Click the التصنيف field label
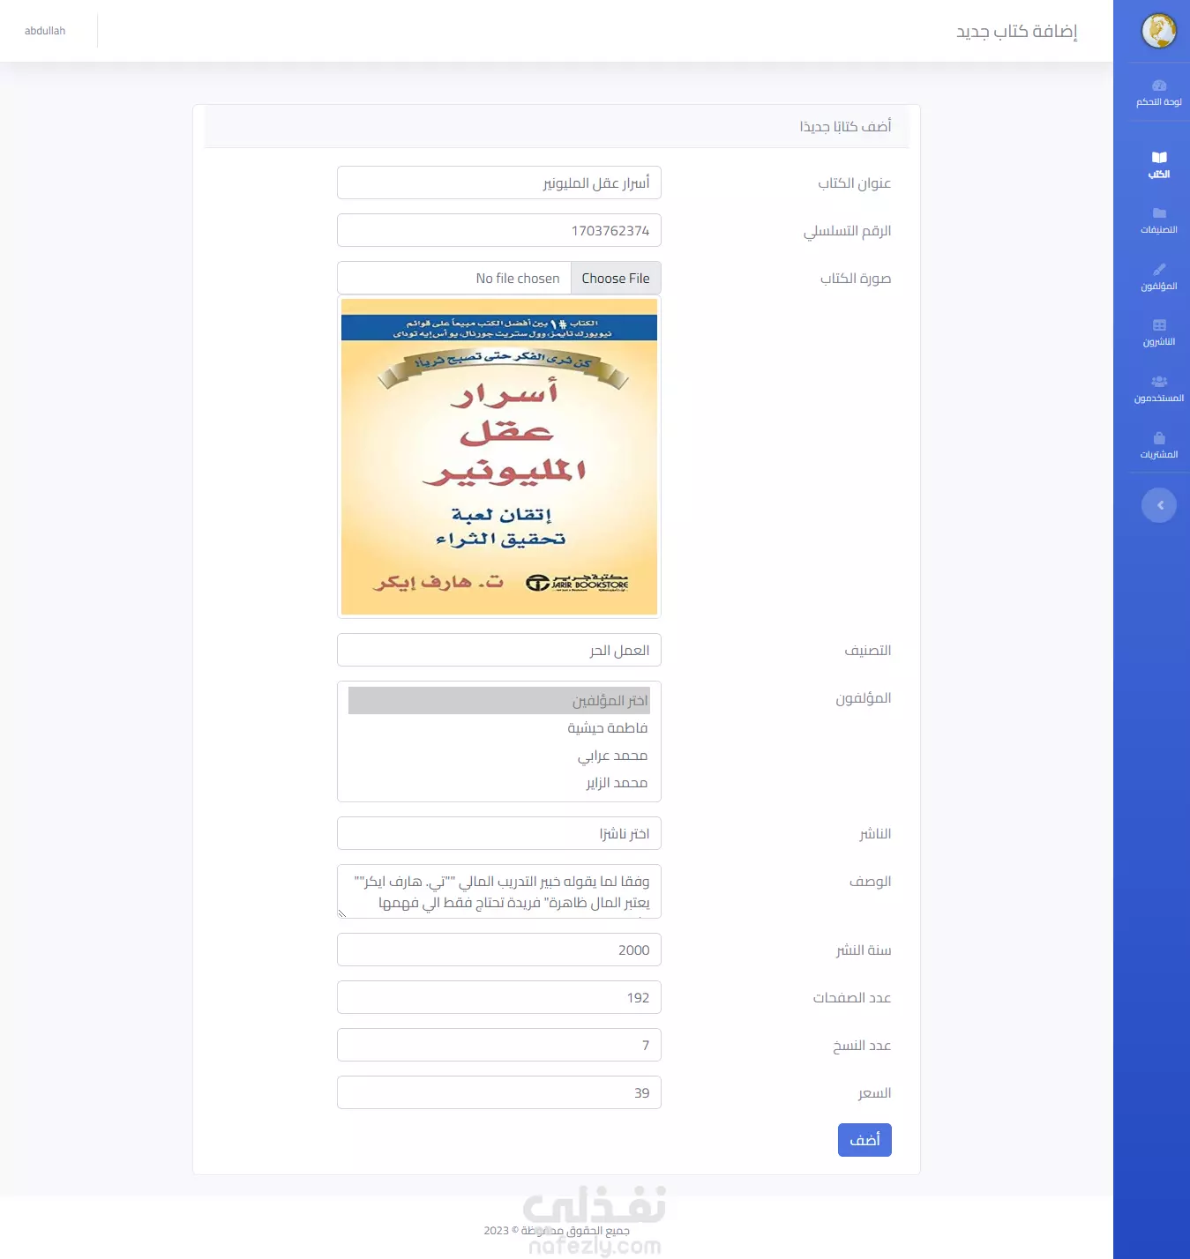Viewport: 1190px width, 1259px height. pos(868,651)
